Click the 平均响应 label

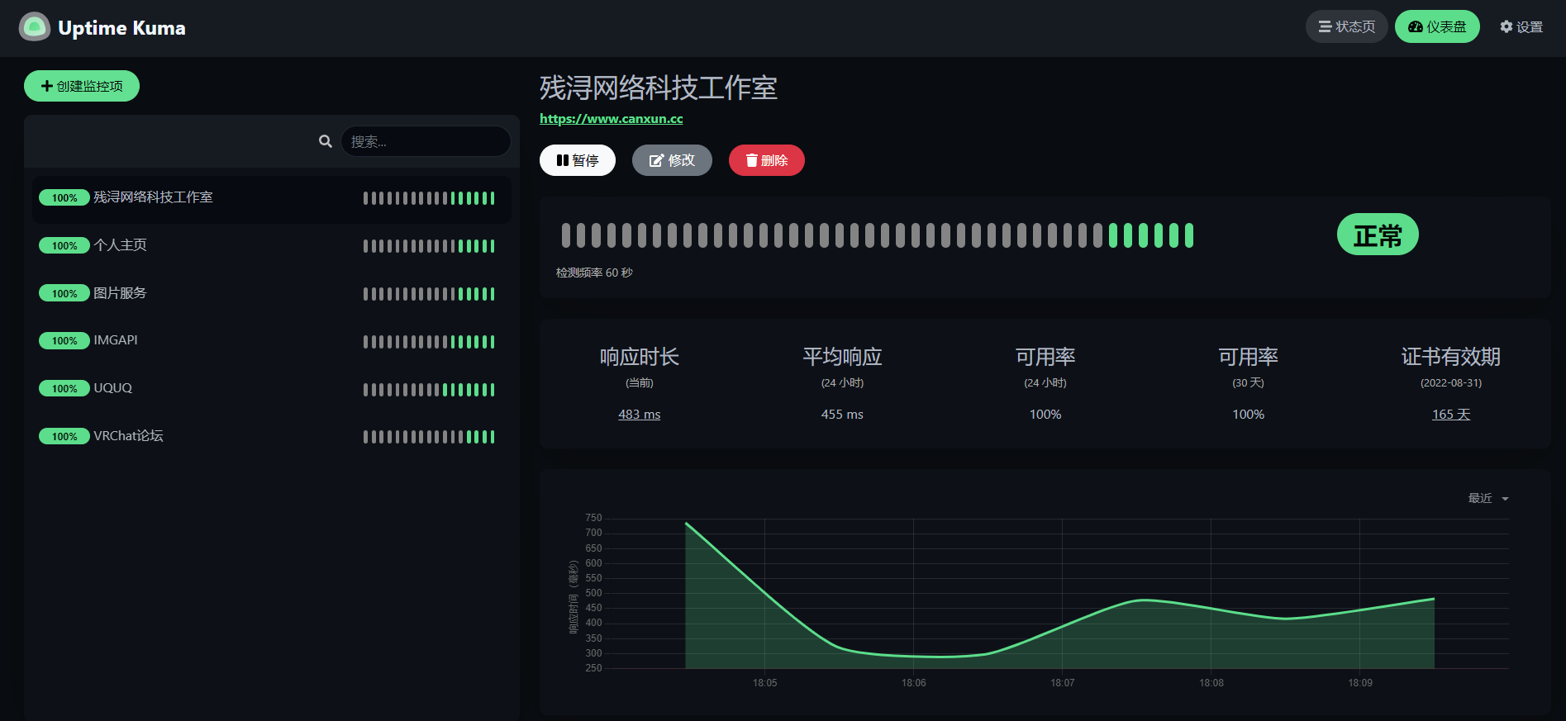pos(842,357)
